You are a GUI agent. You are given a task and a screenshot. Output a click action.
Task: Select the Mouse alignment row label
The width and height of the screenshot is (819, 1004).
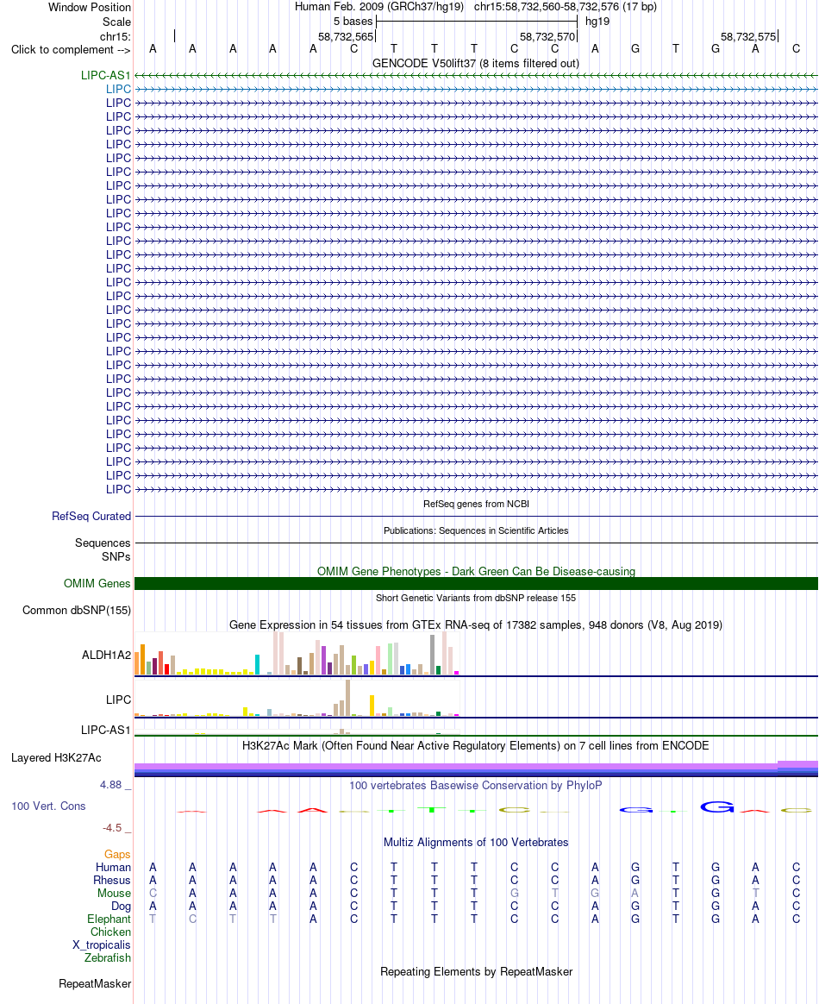114,894
